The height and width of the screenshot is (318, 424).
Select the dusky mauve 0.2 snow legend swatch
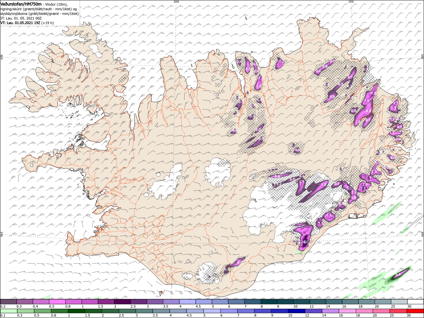pos(8,302)
